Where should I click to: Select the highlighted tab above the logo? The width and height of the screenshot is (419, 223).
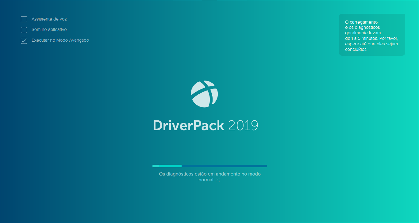(209, 1)
